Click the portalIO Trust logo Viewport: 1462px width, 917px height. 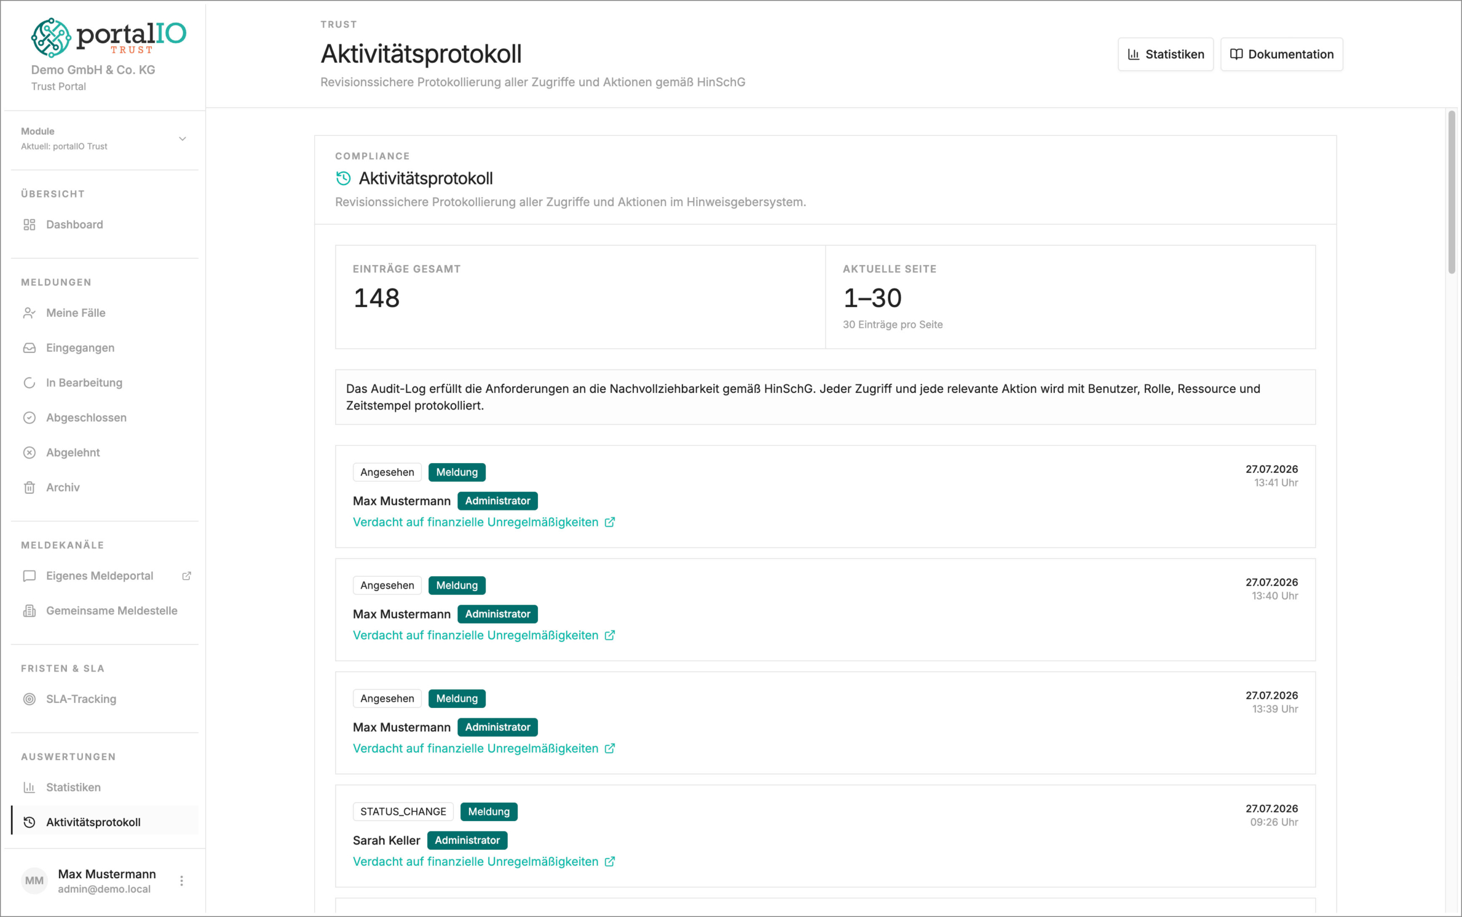[x=109, y=37]
